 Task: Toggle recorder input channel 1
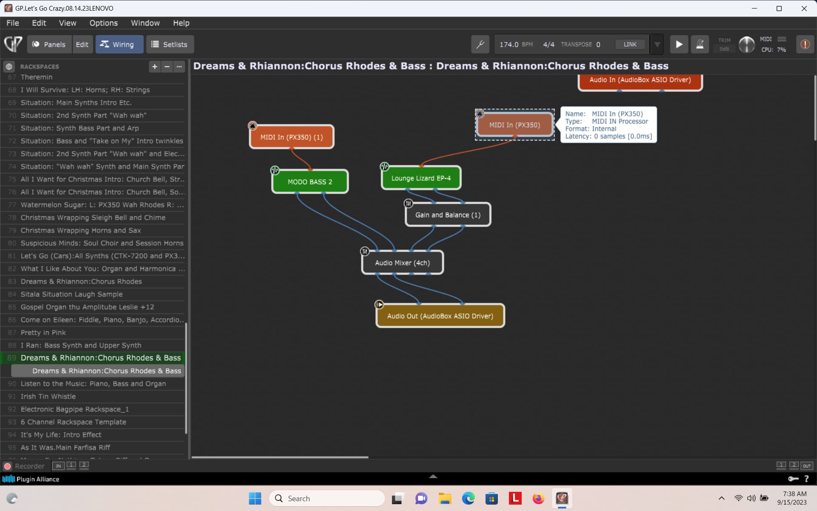click(71, 465)
